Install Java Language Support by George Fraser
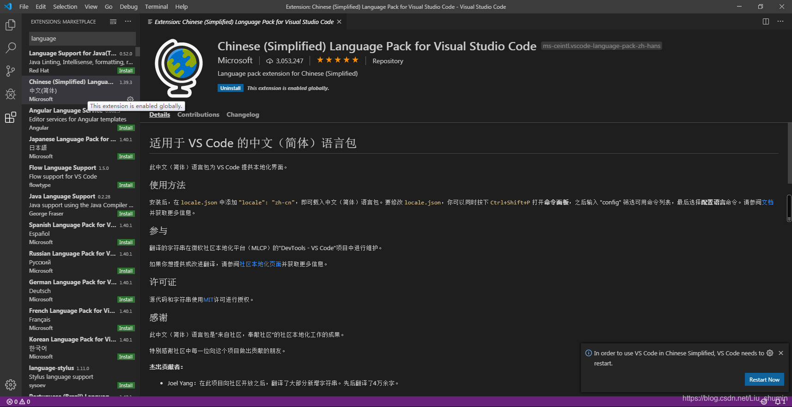The image size is (792, 407). click(x=126, y=214)
